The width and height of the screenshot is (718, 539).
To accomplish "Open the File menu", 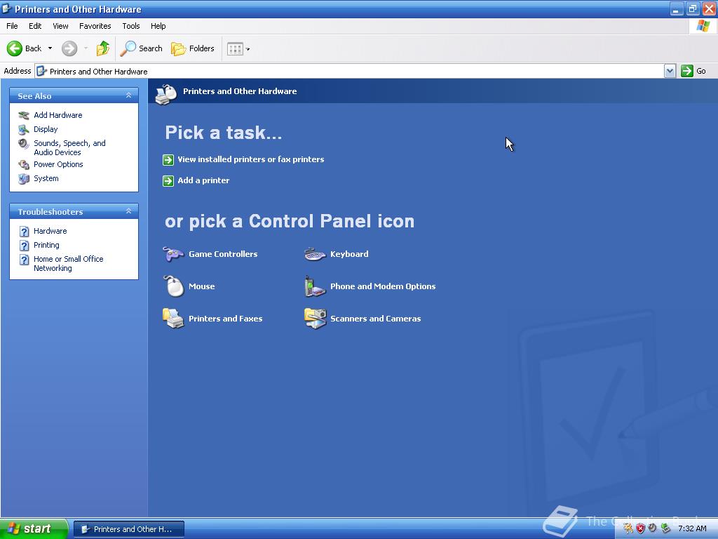I will pos(12,26).
